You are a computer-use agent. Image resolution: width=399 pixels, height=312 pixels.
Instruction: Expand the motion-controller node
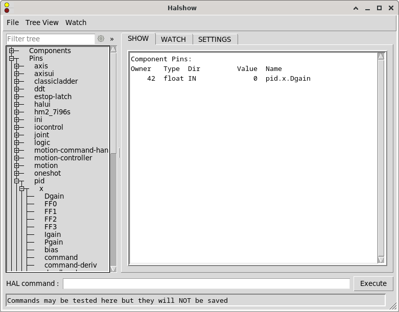pos(16,158)
